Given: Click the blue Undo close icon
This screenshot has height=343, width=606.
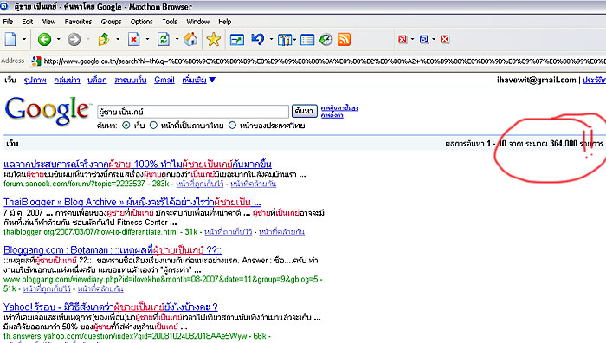Looking at the screenshot, I should pos(257,39).
